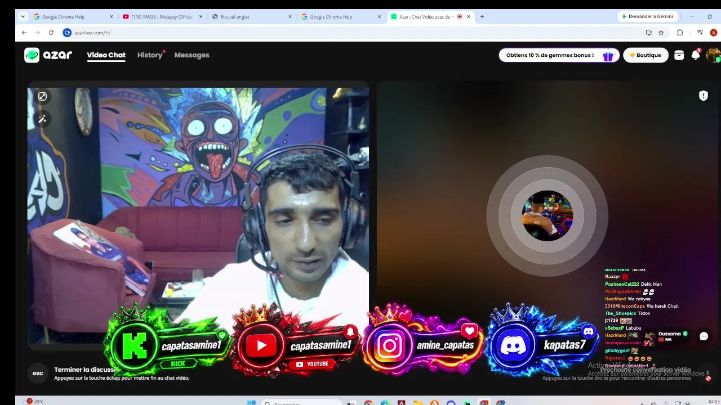The image size is (721, 405).
Task: Close the PAUSE - Metapsy YouTube tab
Action: (x=201, y=17)
